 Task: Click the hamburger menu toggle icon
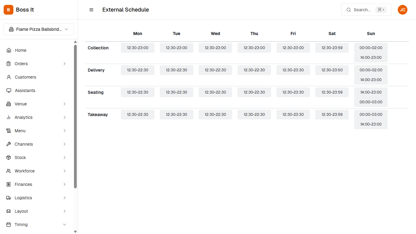tap(91, 10)
